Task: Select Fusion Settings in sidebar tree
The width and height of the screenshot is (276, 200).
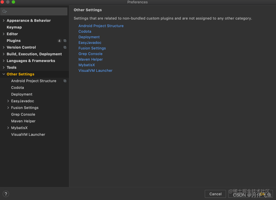Action: coord(25,108)
